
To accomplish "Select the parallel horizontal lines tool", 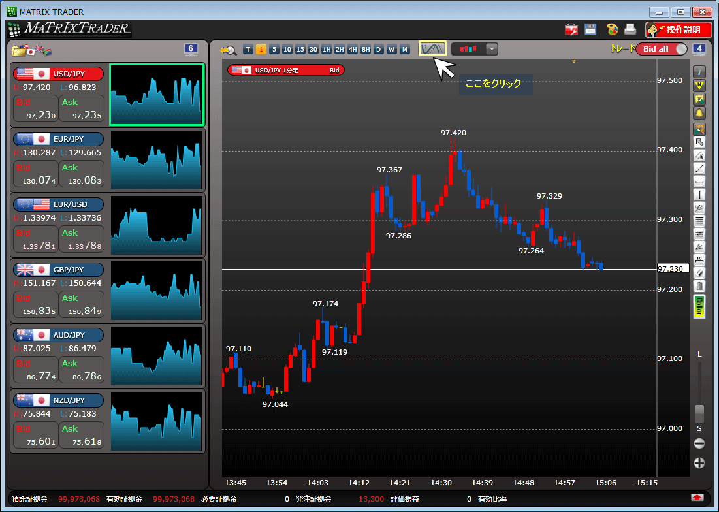I will 699,221.
